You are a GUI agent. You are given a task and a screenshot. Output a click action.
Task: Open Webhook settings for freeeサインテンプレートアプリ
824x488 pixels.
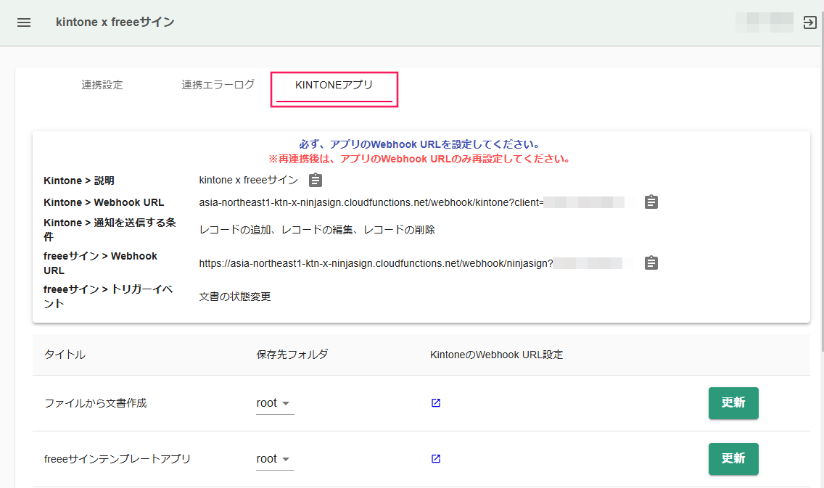[436, 458]
